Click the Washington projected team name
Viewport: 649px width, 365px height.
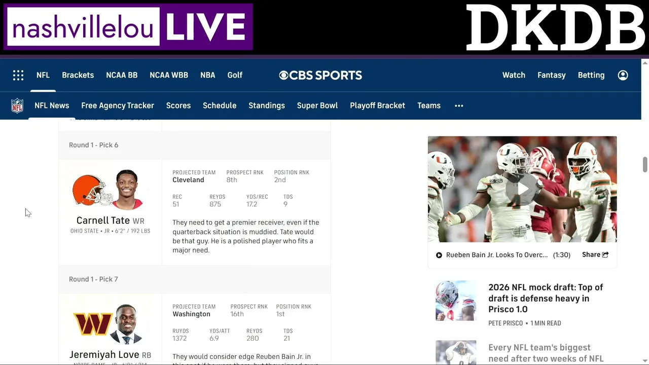coord(191,314)
